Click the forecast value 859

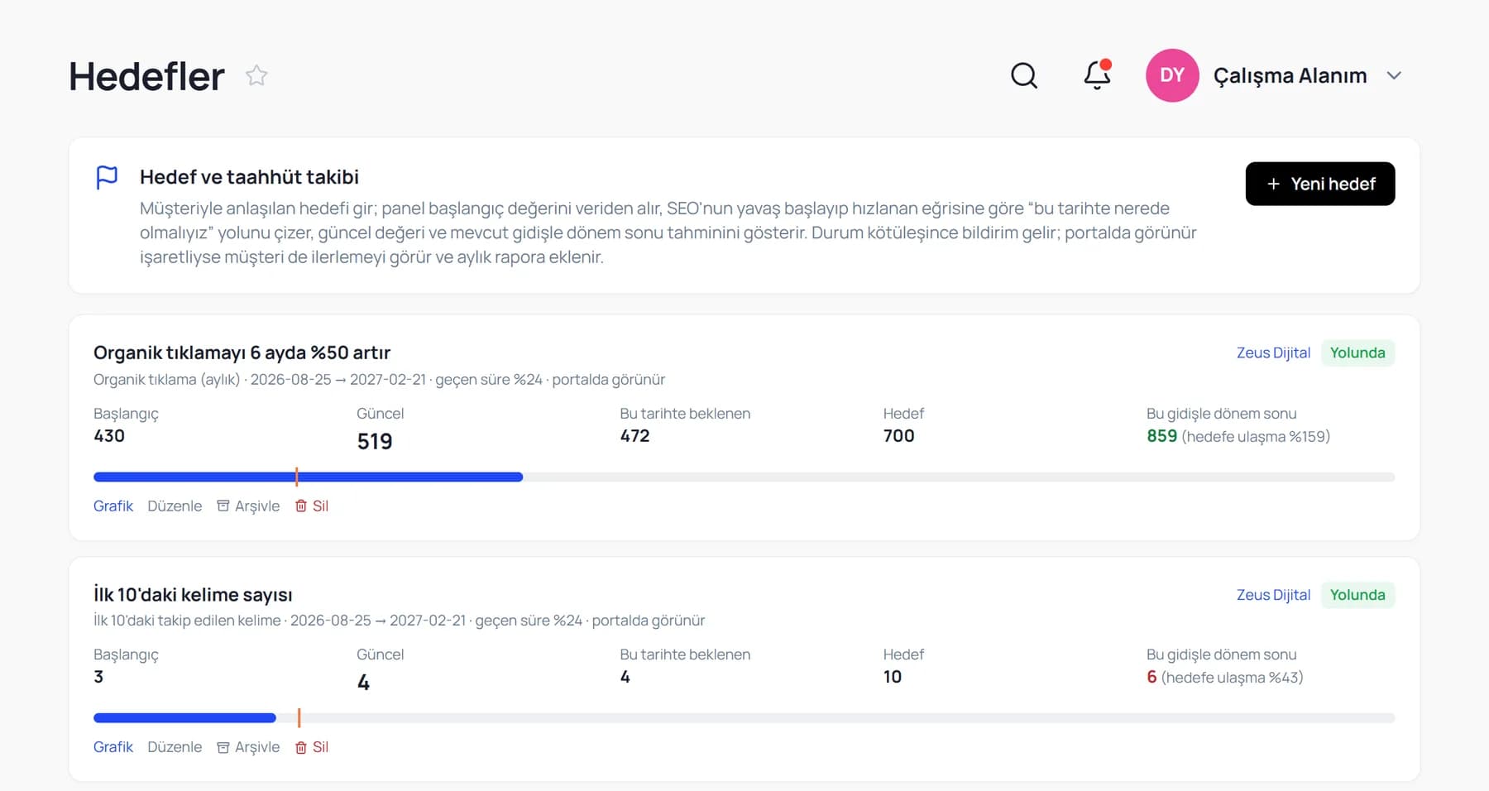(1161, 436)
